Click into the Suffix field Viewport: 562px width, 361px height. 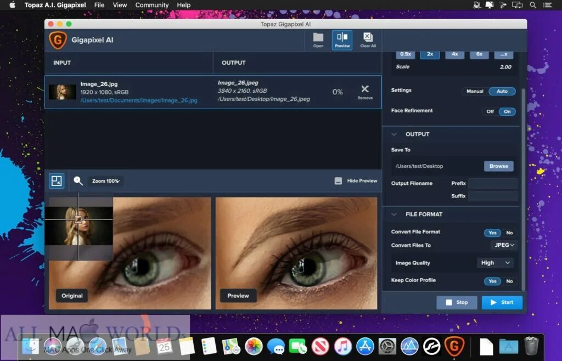(493, 196)
